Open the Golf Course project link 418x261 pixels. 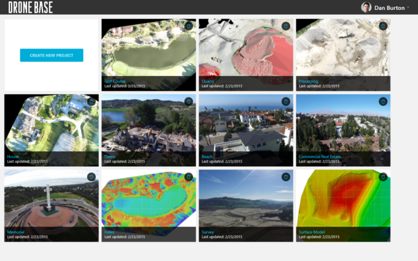click(115, 81)
